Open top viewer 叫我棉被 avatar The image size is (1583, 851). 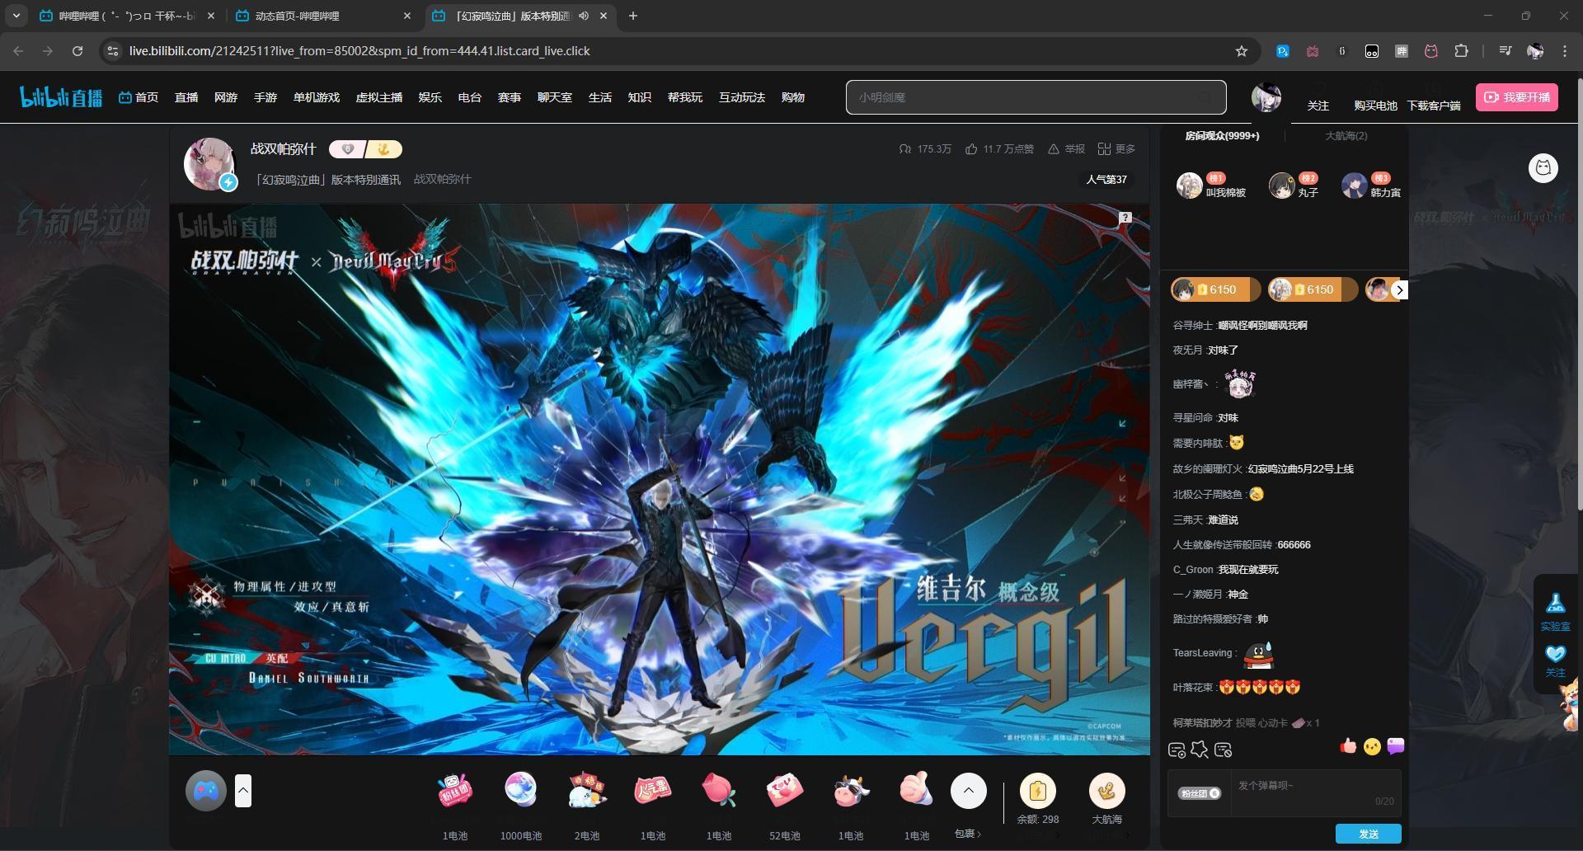pos(1189,186)
